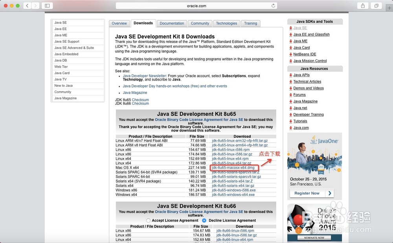Download jdk-8u65-linux-x64.rpm
Screen dimensions: 393x243
tap(230, 159)
